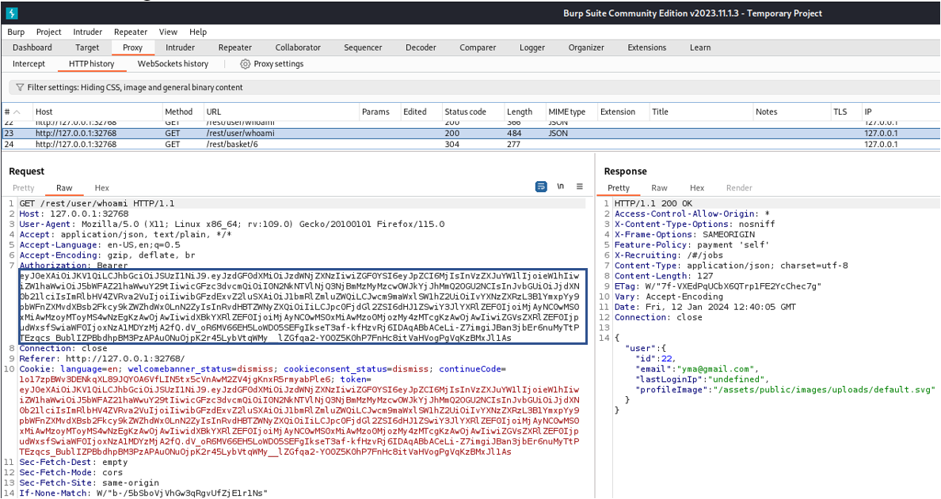Click the Sec-Fetch-Mode: cors header line
The height and width of the screenshot is (499, 941).
(70, 472)
